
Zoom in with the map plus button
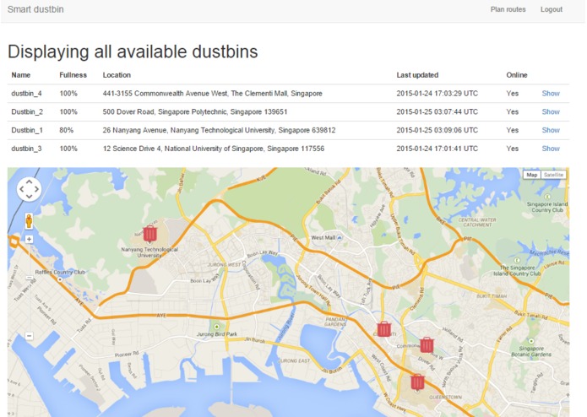29,239
